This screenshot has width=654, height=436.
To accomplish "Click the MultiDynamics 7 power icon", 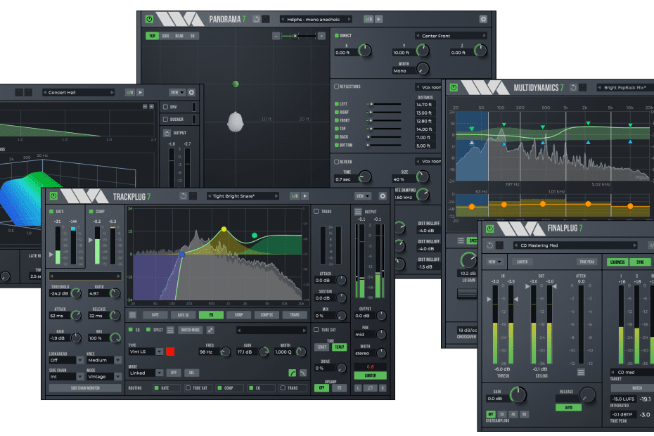I will [454, 88].
